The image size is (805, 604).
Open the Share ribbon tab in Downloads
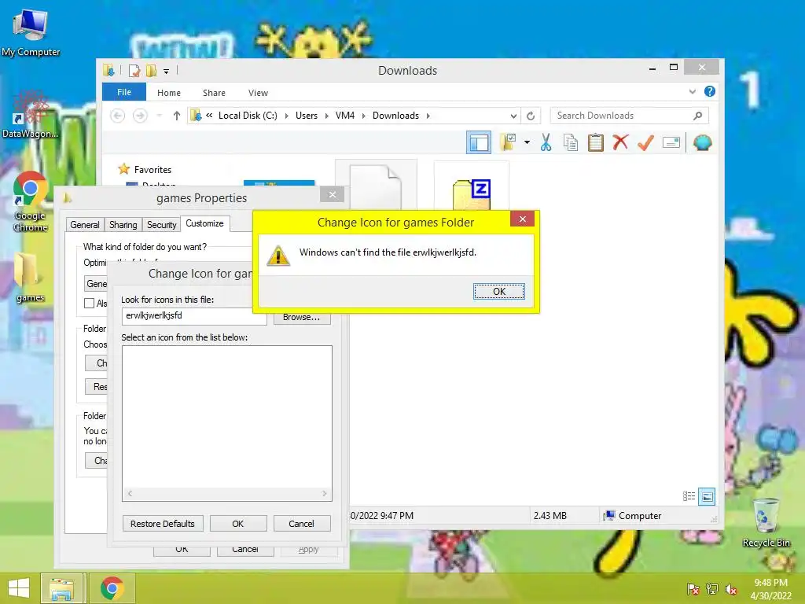click(x=214, y=93)
